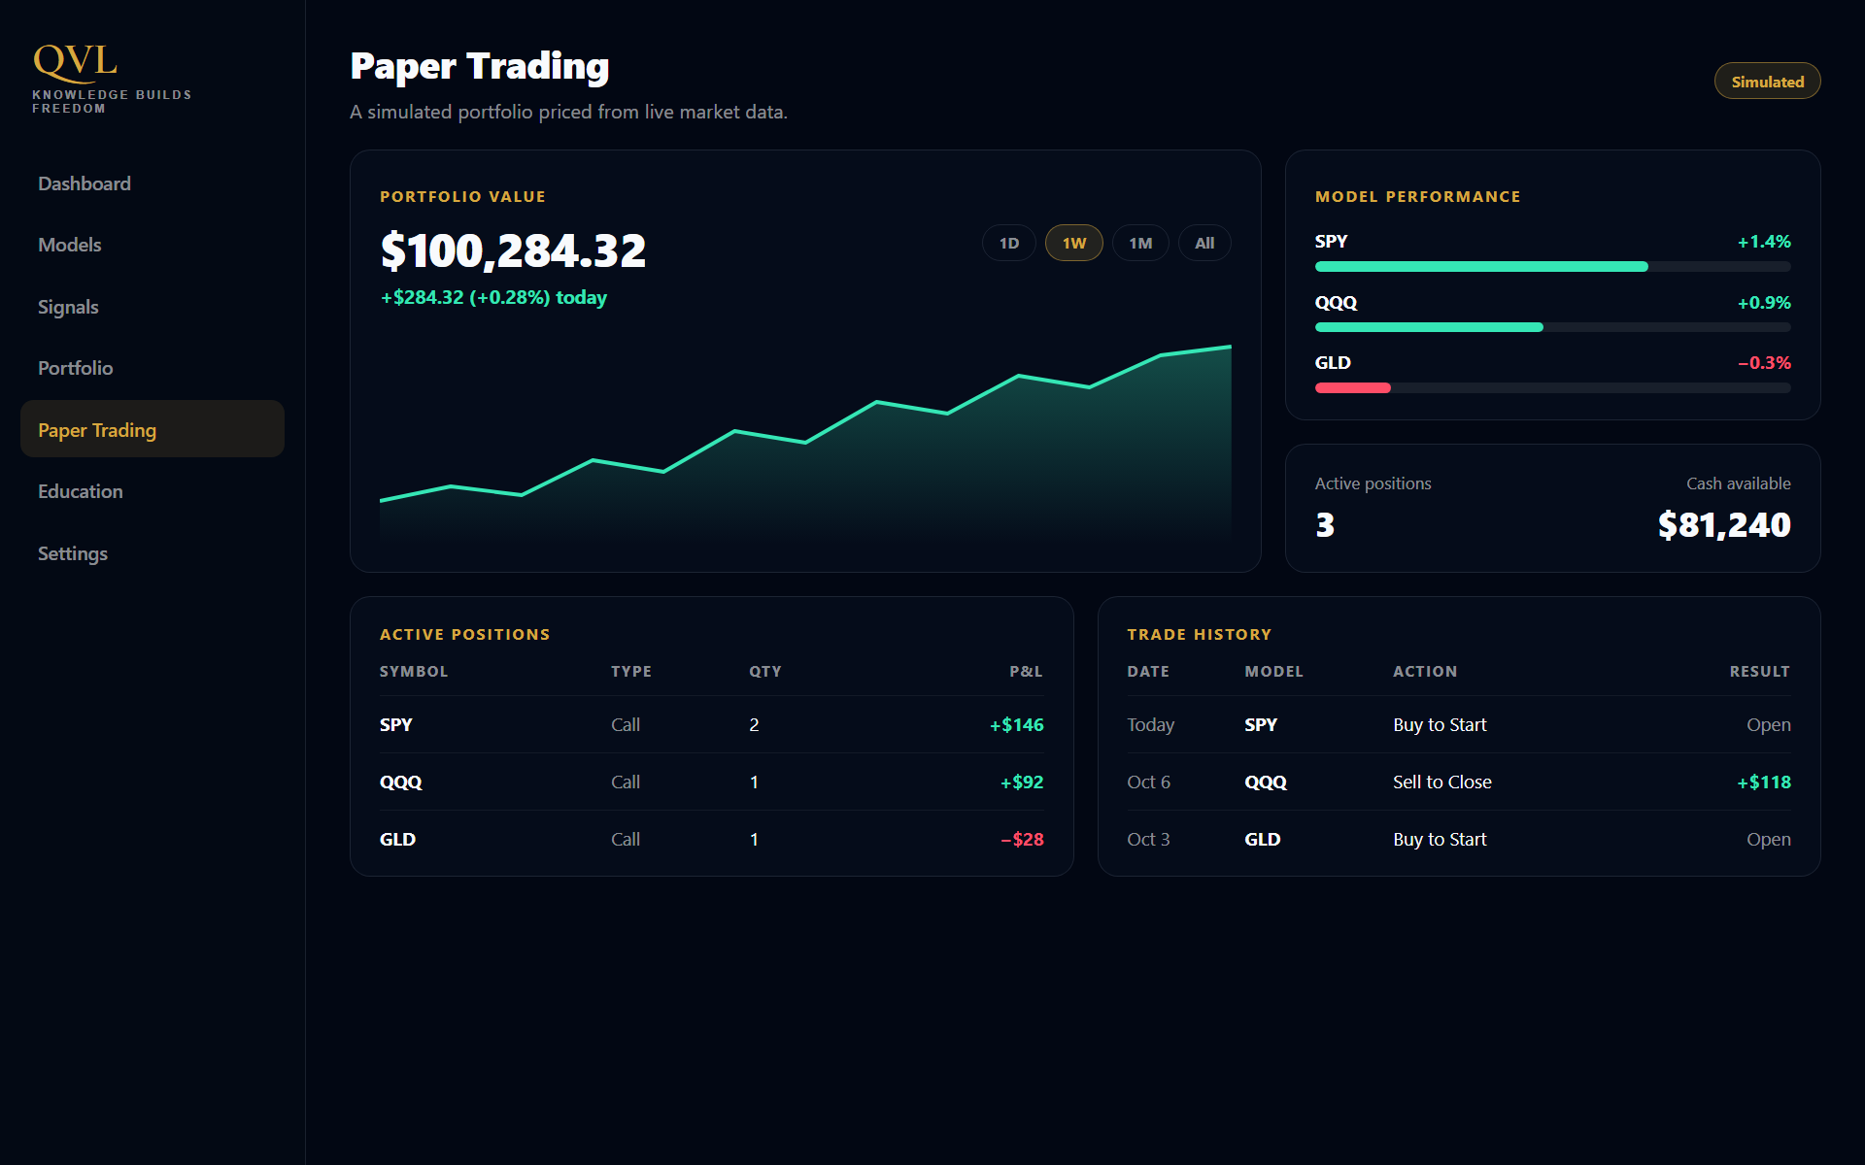The image size is (1865, 1165).
Task: Click portfolio value $100,284.32
Action: [x=513, y=250]
